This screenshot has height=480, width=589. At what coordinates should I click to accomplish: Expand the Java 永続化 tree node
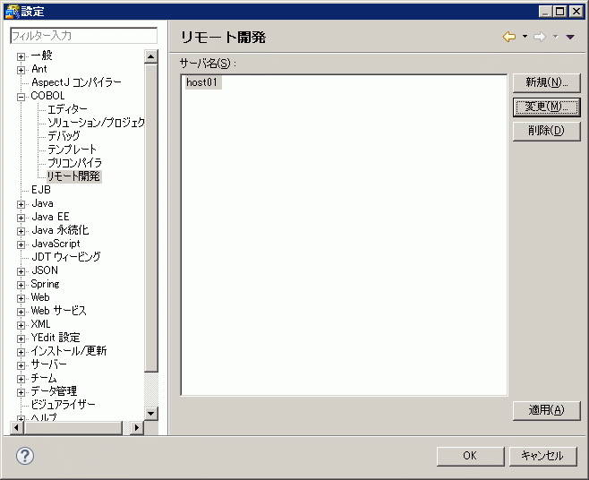tap(21, 231)
